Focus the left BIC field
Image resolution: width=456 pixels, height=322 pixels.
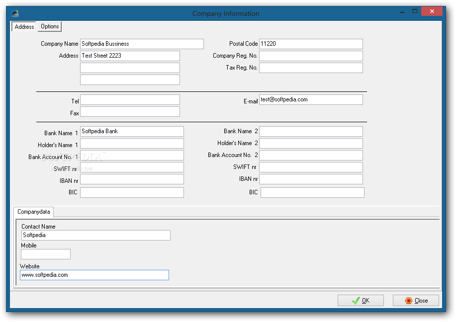132,192
